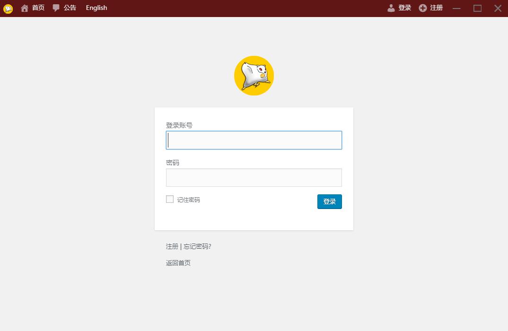Viewport: 508px width, 331px height.
Task: Focus the 登录账号 account input field
Action: (254, 140)
